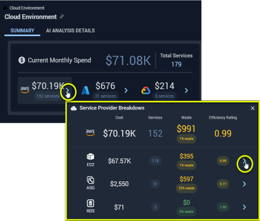
Task: Expand the RDS row chevron
Action: (244, 207)
